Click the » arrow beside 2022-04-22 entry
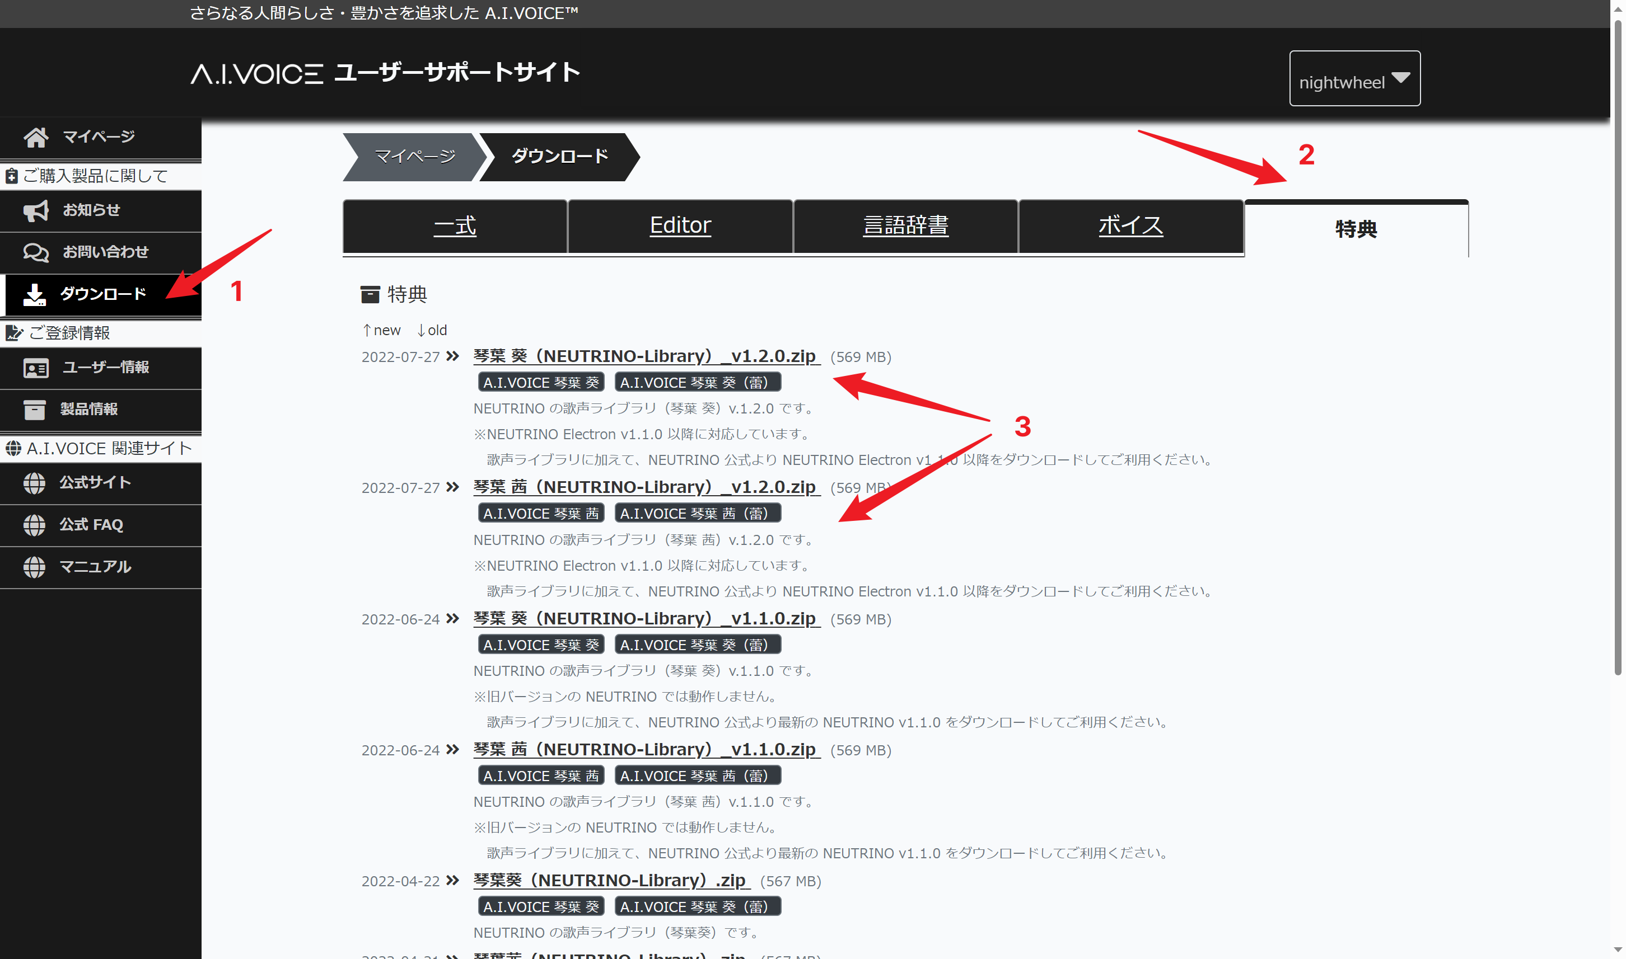The height and width of the screenshot is (959, 1626). pos(452,880)
